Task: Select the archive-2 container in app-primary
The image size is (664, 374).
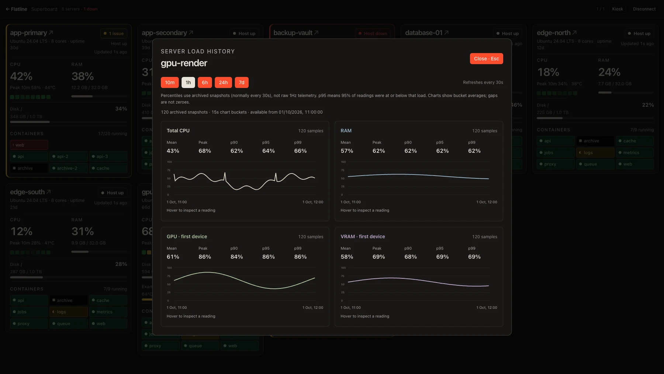Action: point(69,168)
